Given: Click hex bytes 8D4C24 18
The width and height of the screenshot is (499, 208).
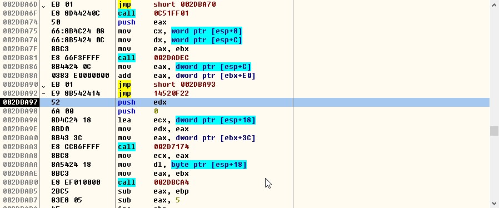Looking at the screenshot, I should pyautogui.click(x=71, y=120).
